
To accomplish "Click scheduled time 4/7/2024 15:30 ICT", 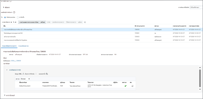I will click(179, 33).
